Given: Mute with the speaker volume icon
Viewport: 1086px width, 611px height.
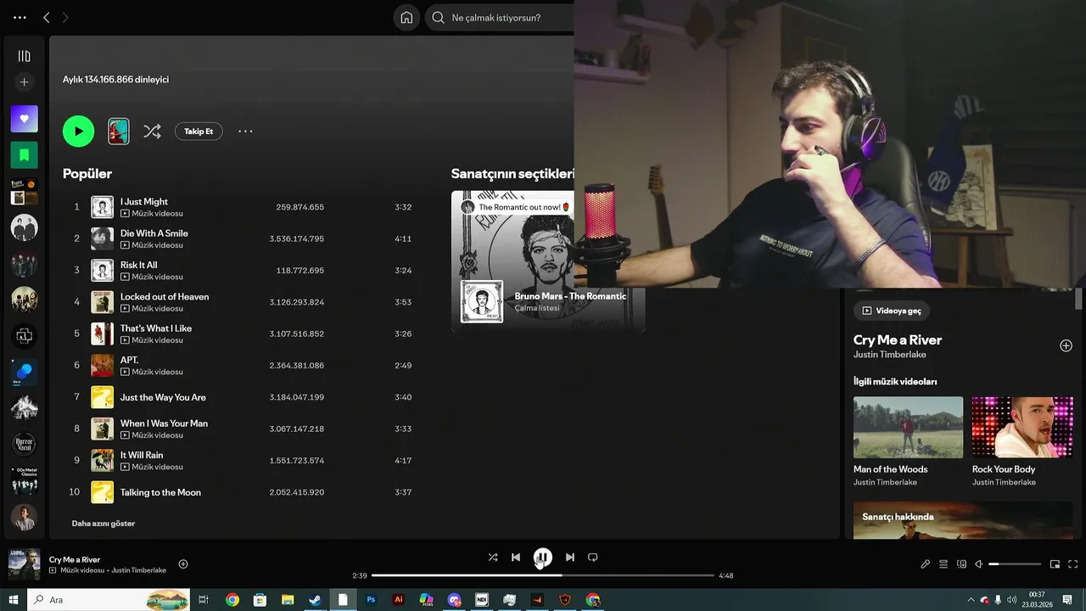Looking at the screenshot, I should click(x=979, y=564).
